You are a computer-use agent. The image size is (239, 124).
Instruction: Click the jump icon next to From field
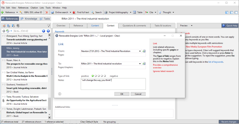coord(144,51)
